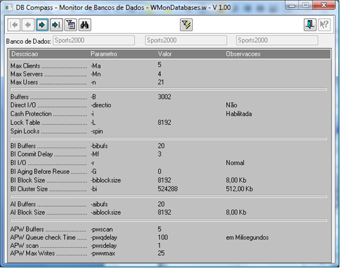The image size is (340, 268).
Task: Select the Max Users row
Action: tap(169, 82)
